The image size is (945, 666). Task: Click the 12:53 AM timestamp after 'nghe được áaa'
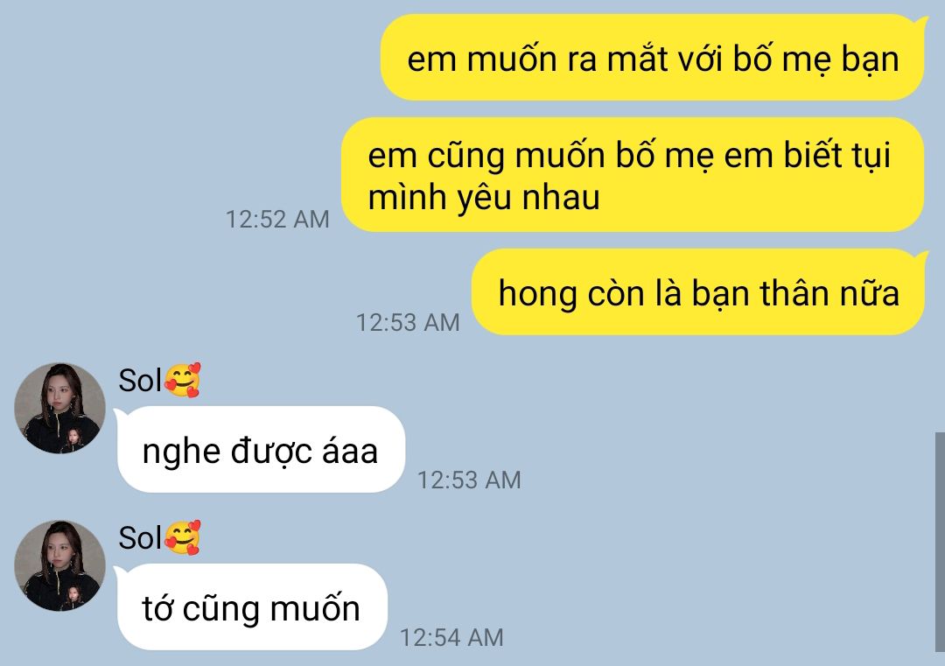pyautogui.click(x=469, y=480)
